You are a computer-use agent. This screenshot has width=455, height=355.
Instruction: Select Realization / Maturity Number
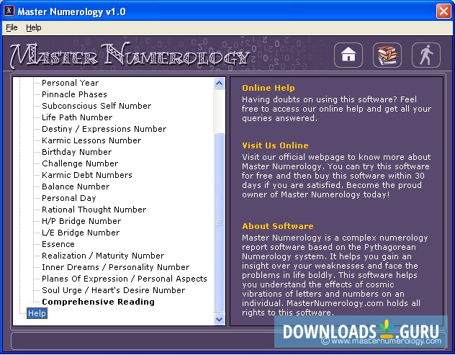pos(103,256)
